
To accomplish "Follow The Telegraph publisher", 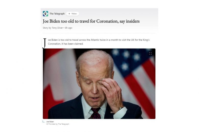I will coord(73,14).
